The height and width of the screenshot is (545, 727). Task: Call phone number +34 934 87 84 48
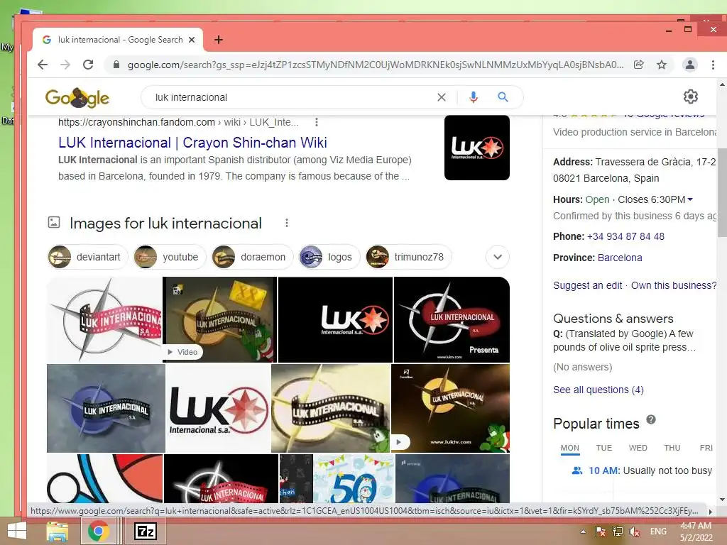coord(625,236)
